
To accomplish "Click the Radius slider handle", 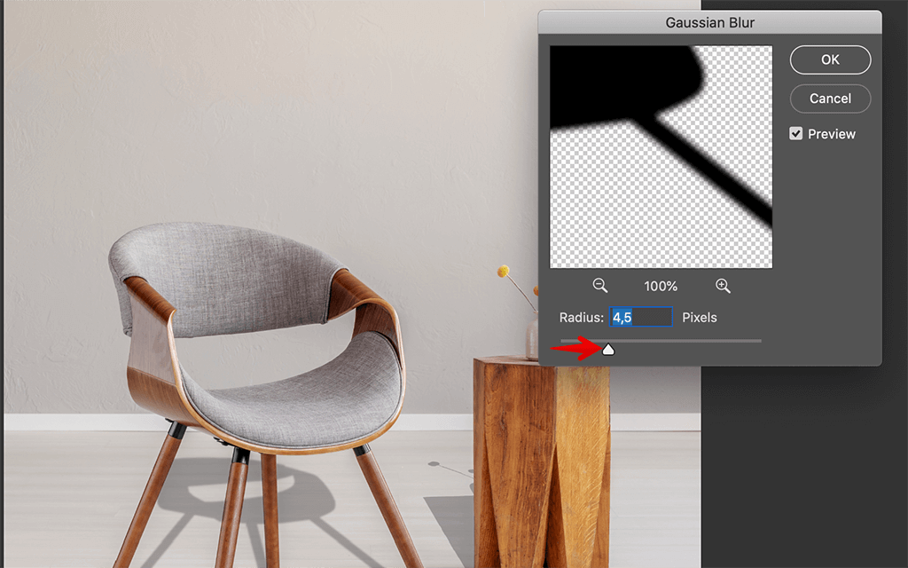I will (608, 349).
